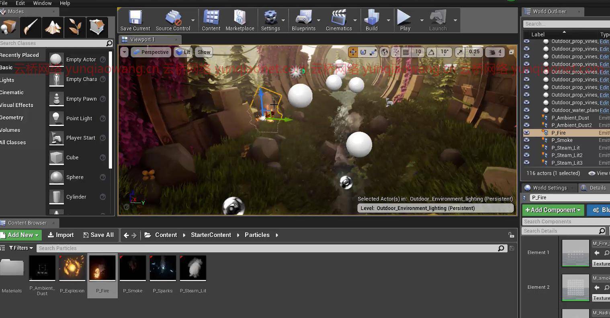Select the translate gizmo tool icon
This screenshot has width=610, height=318.
(x=353, y=52)
